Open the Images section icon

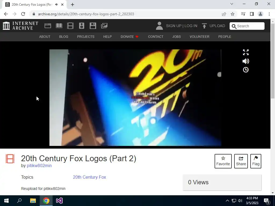[104, 26]
